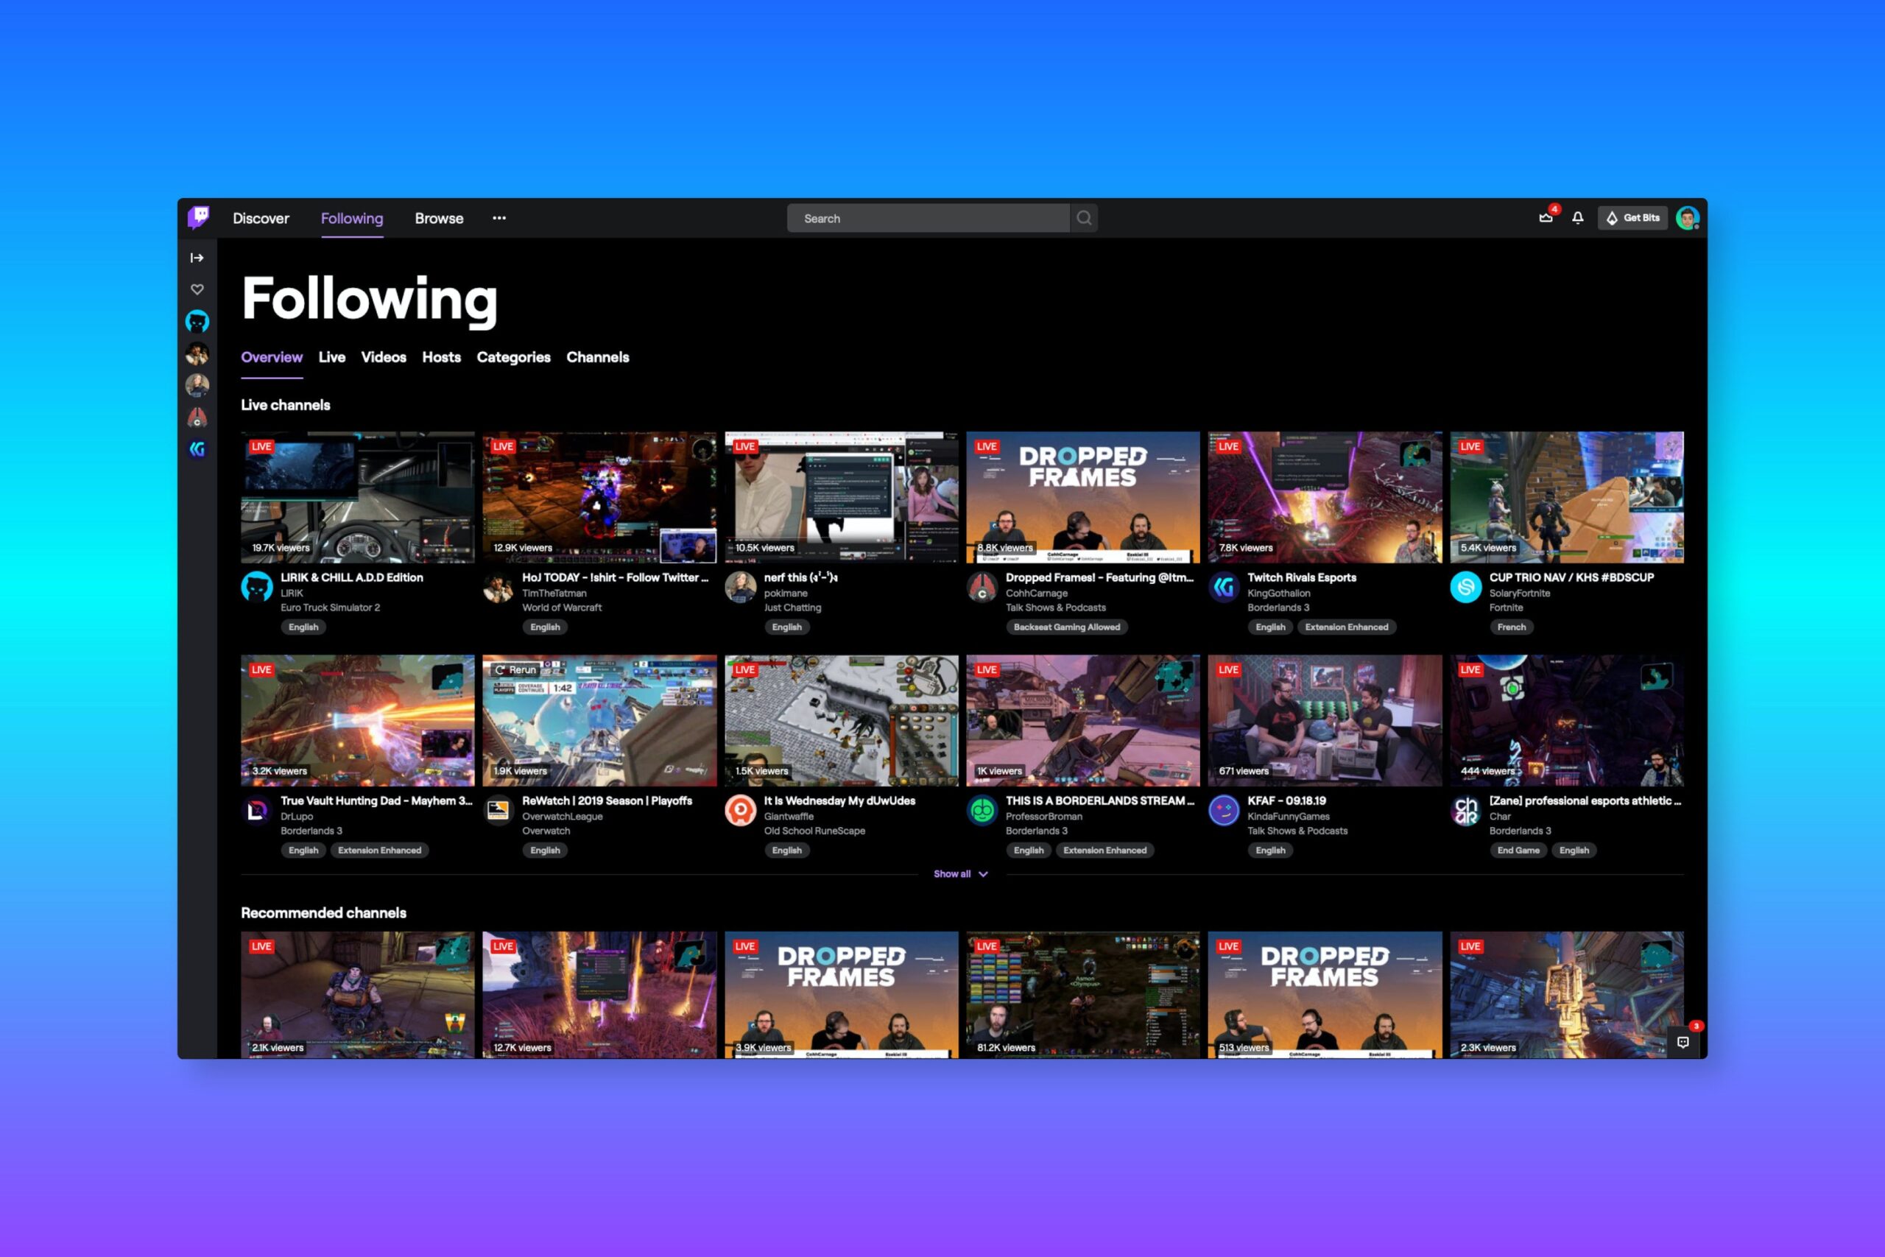Click Char's channel avatar

coord(1466,811)
